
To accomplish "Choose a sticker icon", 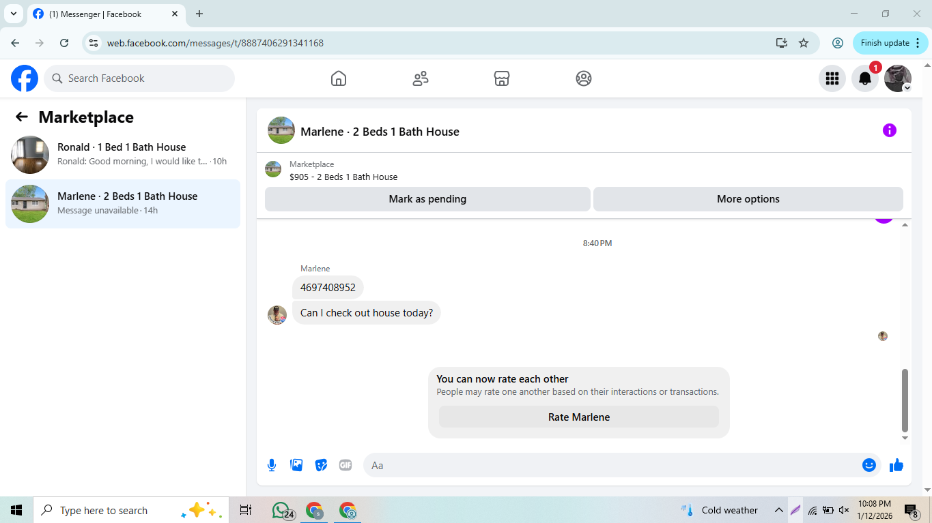I will point(321,465).
